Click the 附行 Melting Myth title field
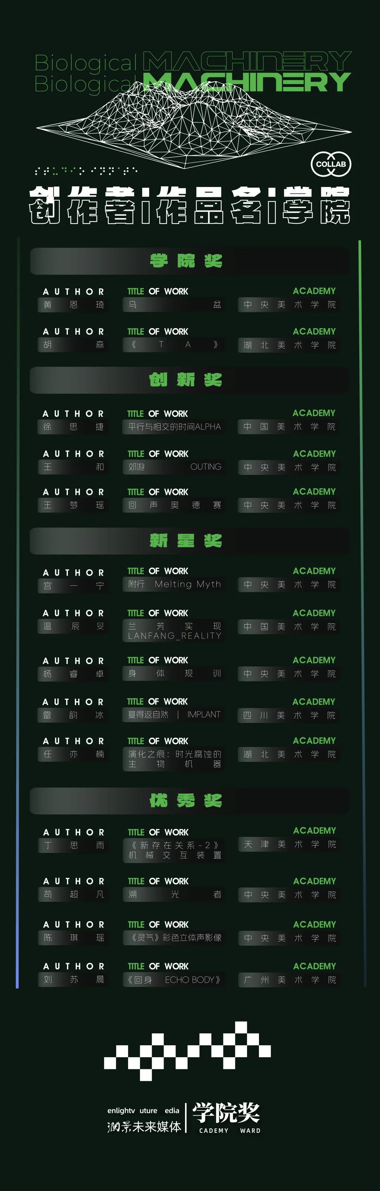This screenshot has width=380, height=1191. click(x=174, y=584)
